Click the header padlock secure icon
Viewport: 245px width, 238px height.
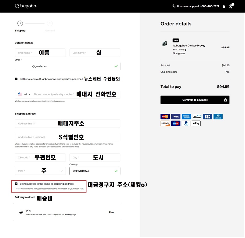(224, 6)
